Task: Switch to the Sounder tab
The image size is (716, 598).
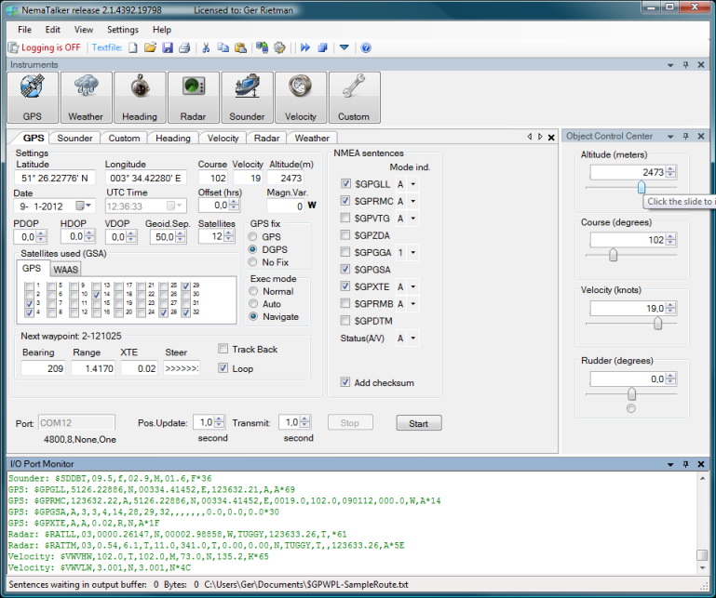Action: pyautogui.click(x=75, y=139)
